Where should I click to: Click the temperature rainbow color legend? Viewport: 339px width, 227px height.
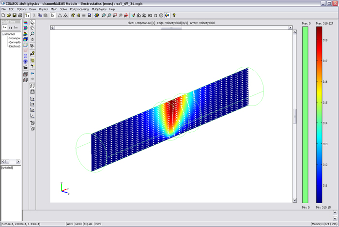coord(319,115)
